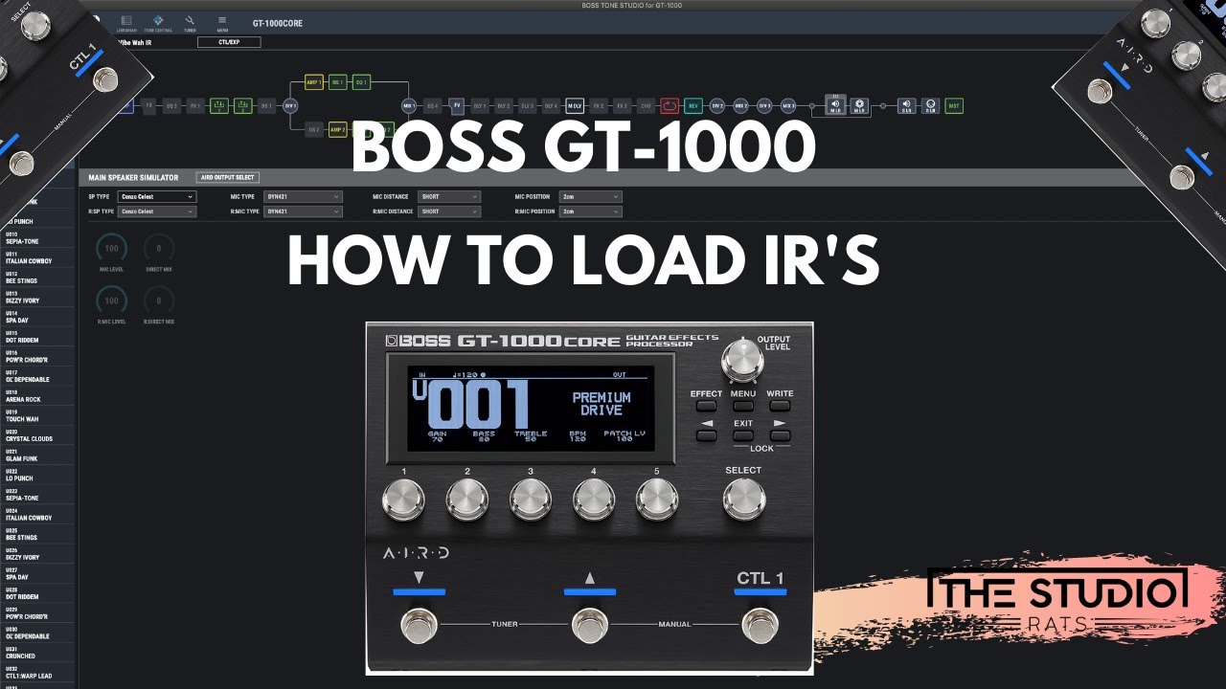Select patch U020 CRYSTAL CLOUDS
This screenshot has height=689, width=1226.
tap(37, 436)
